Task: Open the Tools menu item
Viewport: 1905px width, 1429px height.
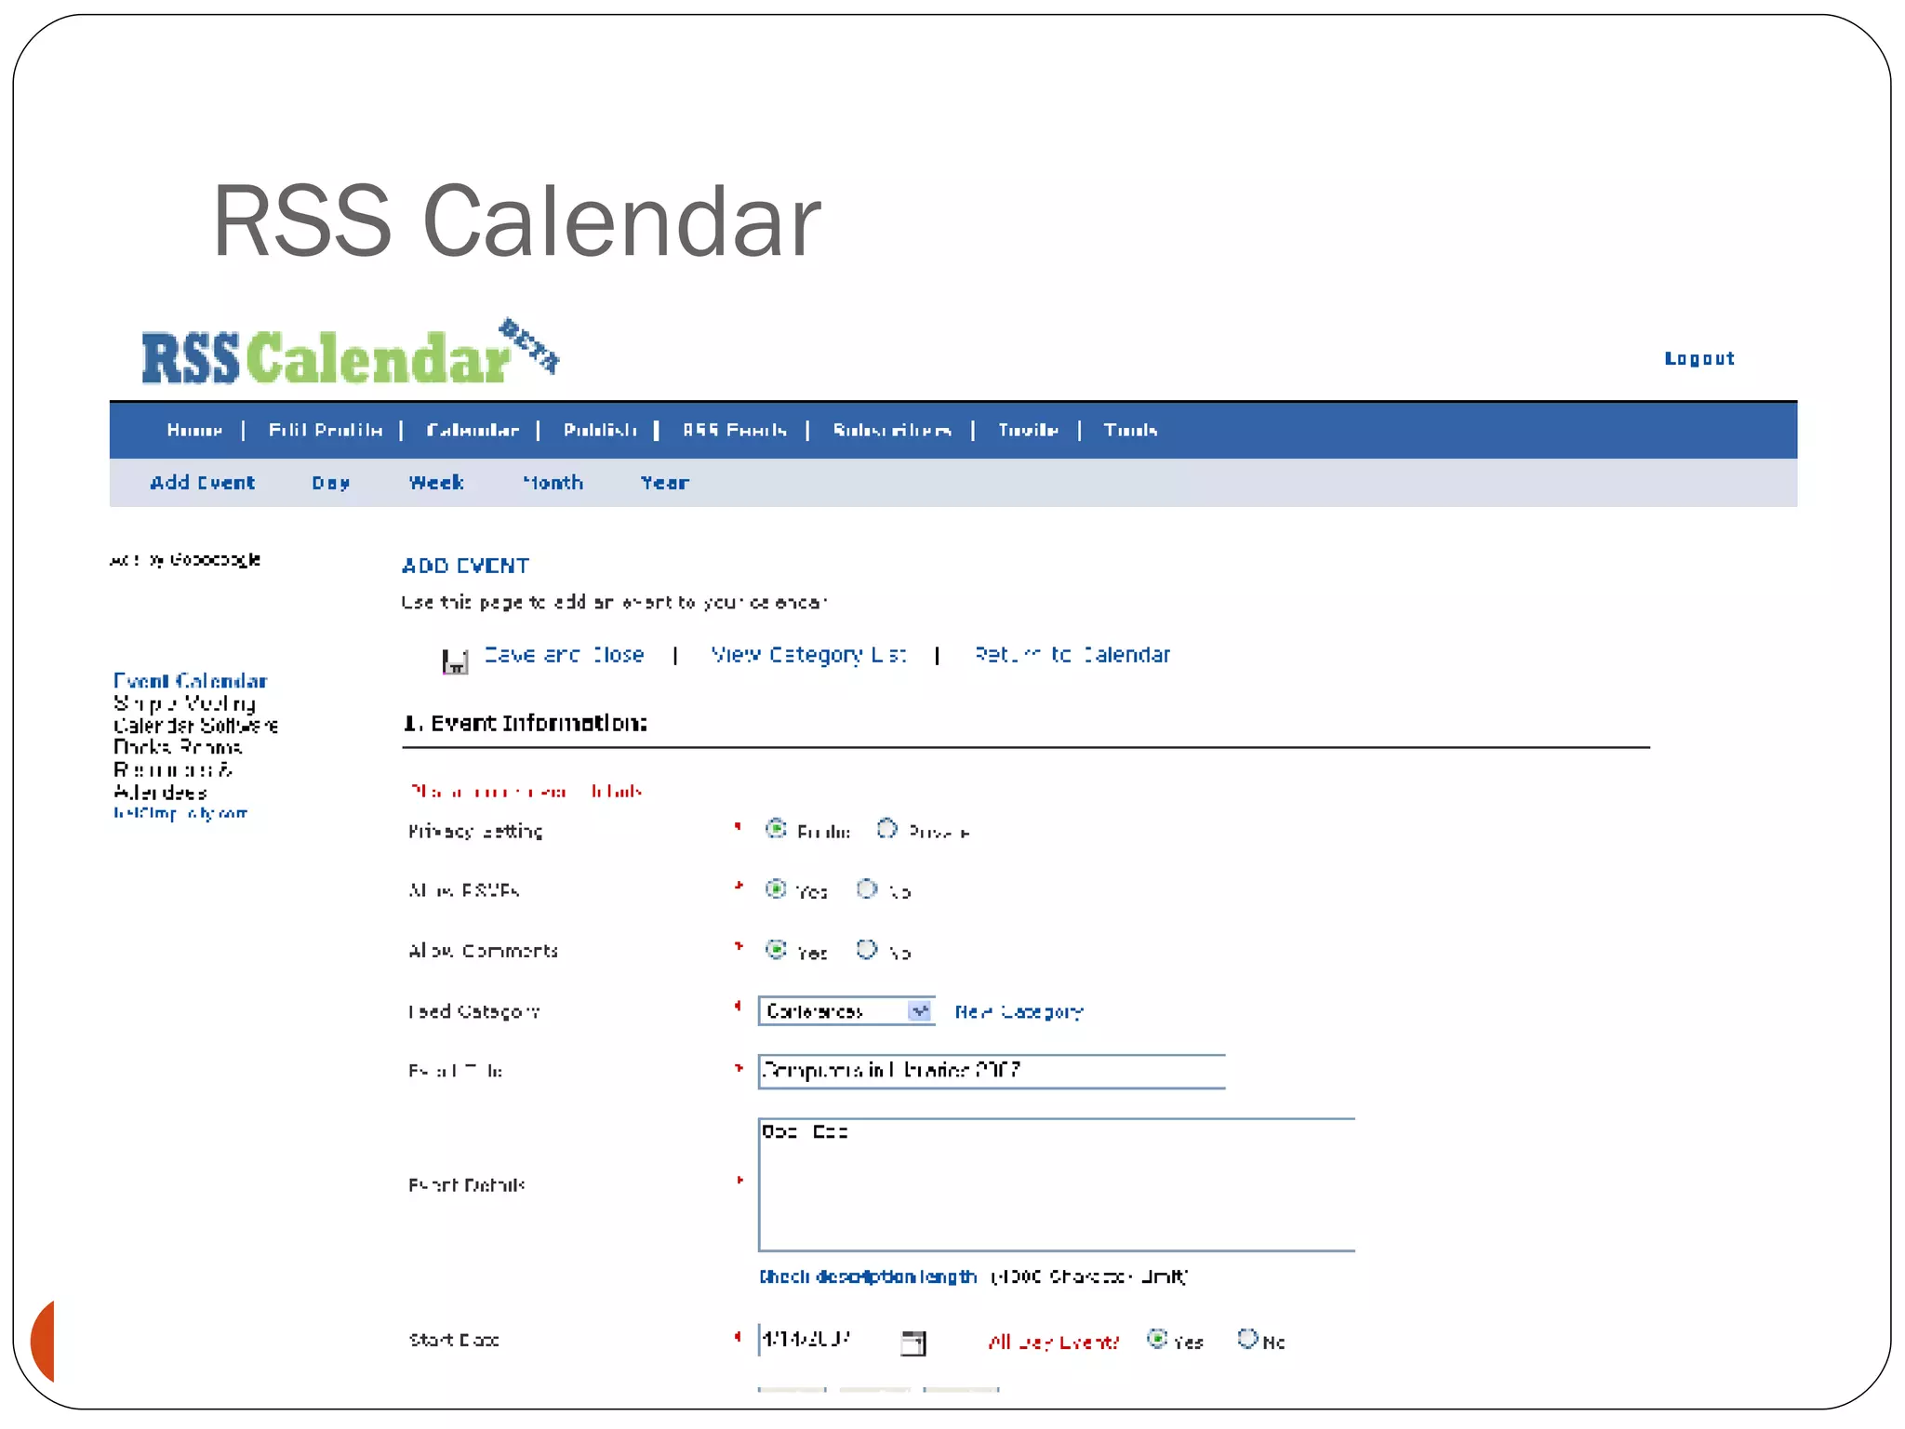Action: point(1130,430)
